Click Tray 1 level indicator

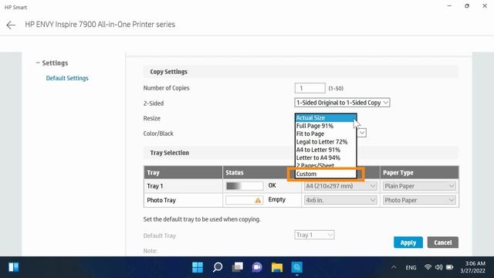[x=244, y=186]
